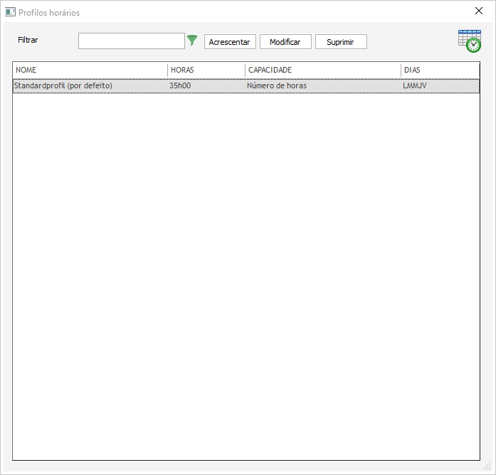This screenshot has height=475, width=496.
Task: Select the Standardprofil (por defeito) row
Action: (x=246, y=85)
